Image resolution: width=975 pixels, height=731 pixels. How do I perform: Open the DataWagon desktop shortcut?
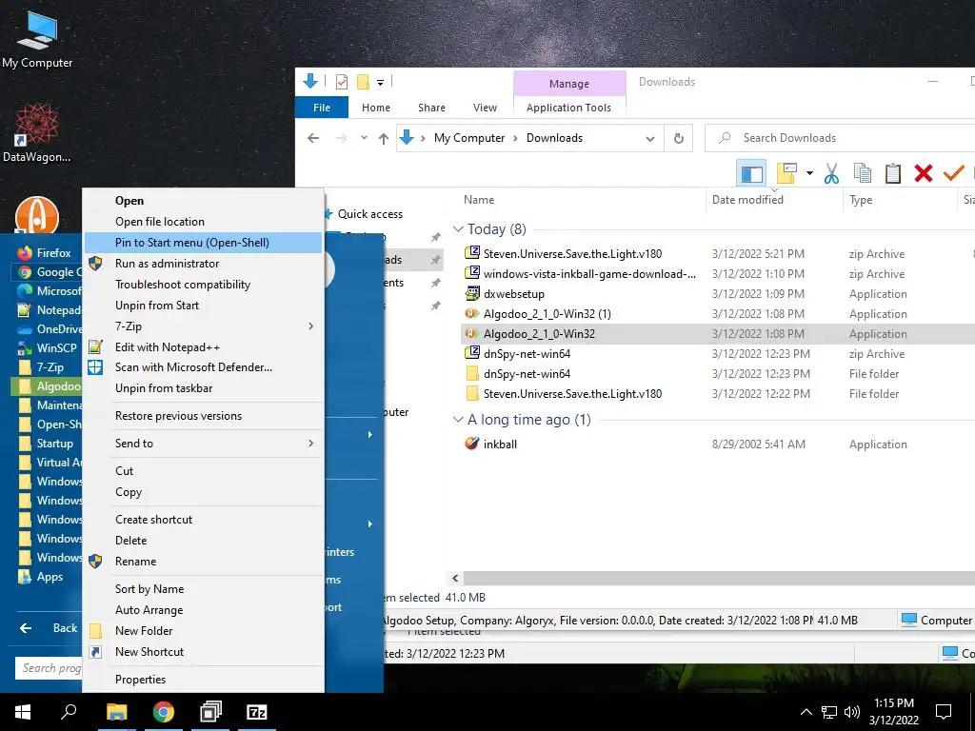point(37,133)
